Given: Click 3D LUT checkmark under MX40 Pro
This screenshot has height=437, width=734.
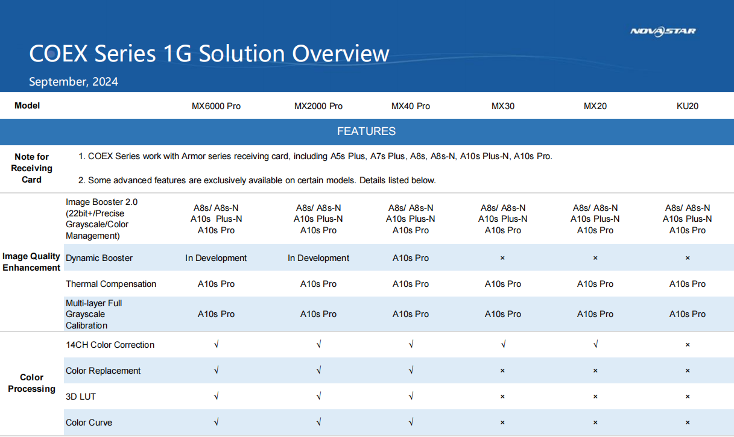Looking at the screenshot, I should (x=411, y=397).
